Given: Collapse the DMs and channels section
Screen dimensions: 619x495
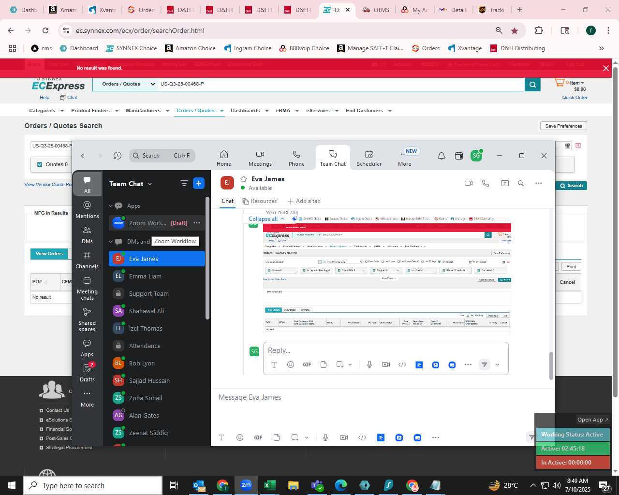Looking at the screenshot, I should tap(111, 241).
